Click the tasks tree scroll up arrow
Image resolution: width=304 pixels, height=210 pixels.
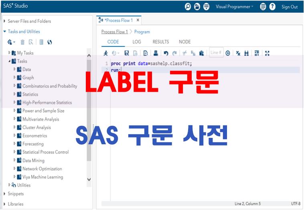tap(89, 56)
